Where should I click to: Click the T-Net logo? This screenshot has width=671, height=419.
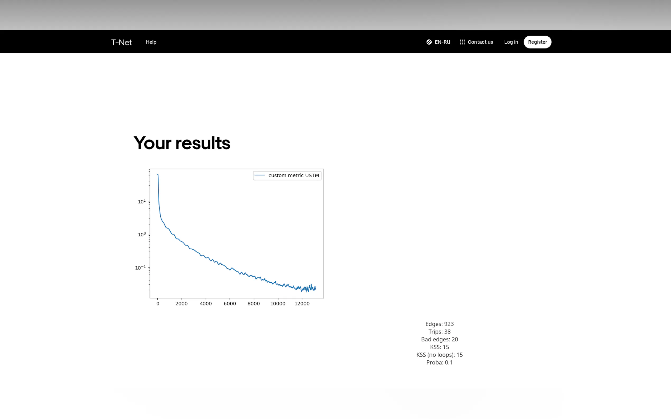point(122,42)
